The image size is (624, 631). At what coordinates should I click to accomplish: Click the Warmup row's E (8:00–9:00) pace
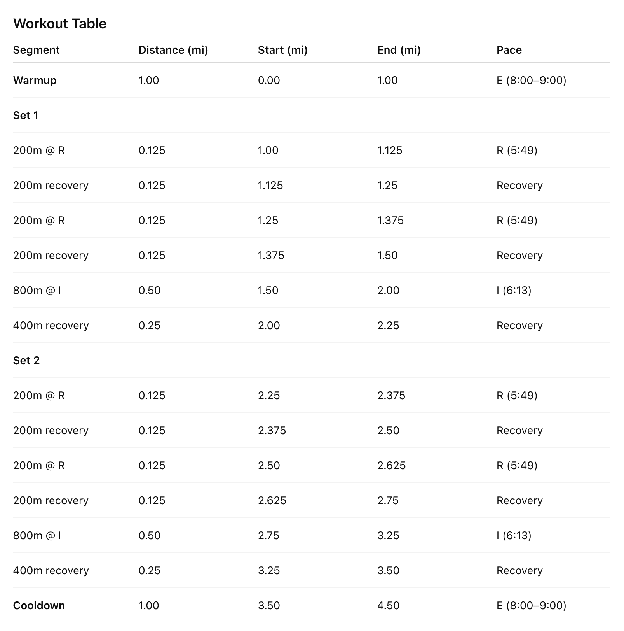[x=531, y=81]
